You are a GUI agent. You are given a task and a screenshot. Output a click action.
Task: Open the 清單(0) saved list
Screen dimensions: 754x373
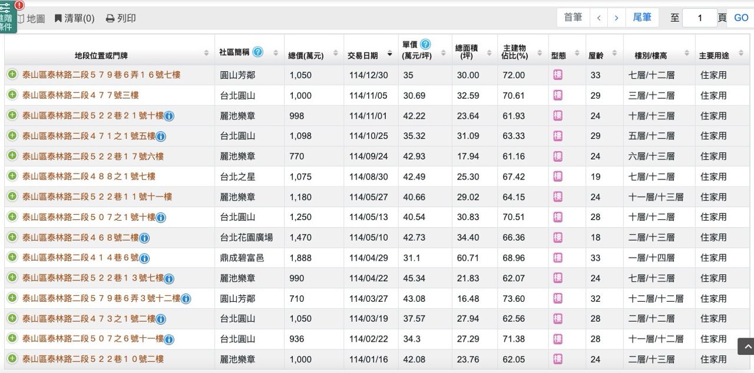pyautogui.click(x=74, y=18)
